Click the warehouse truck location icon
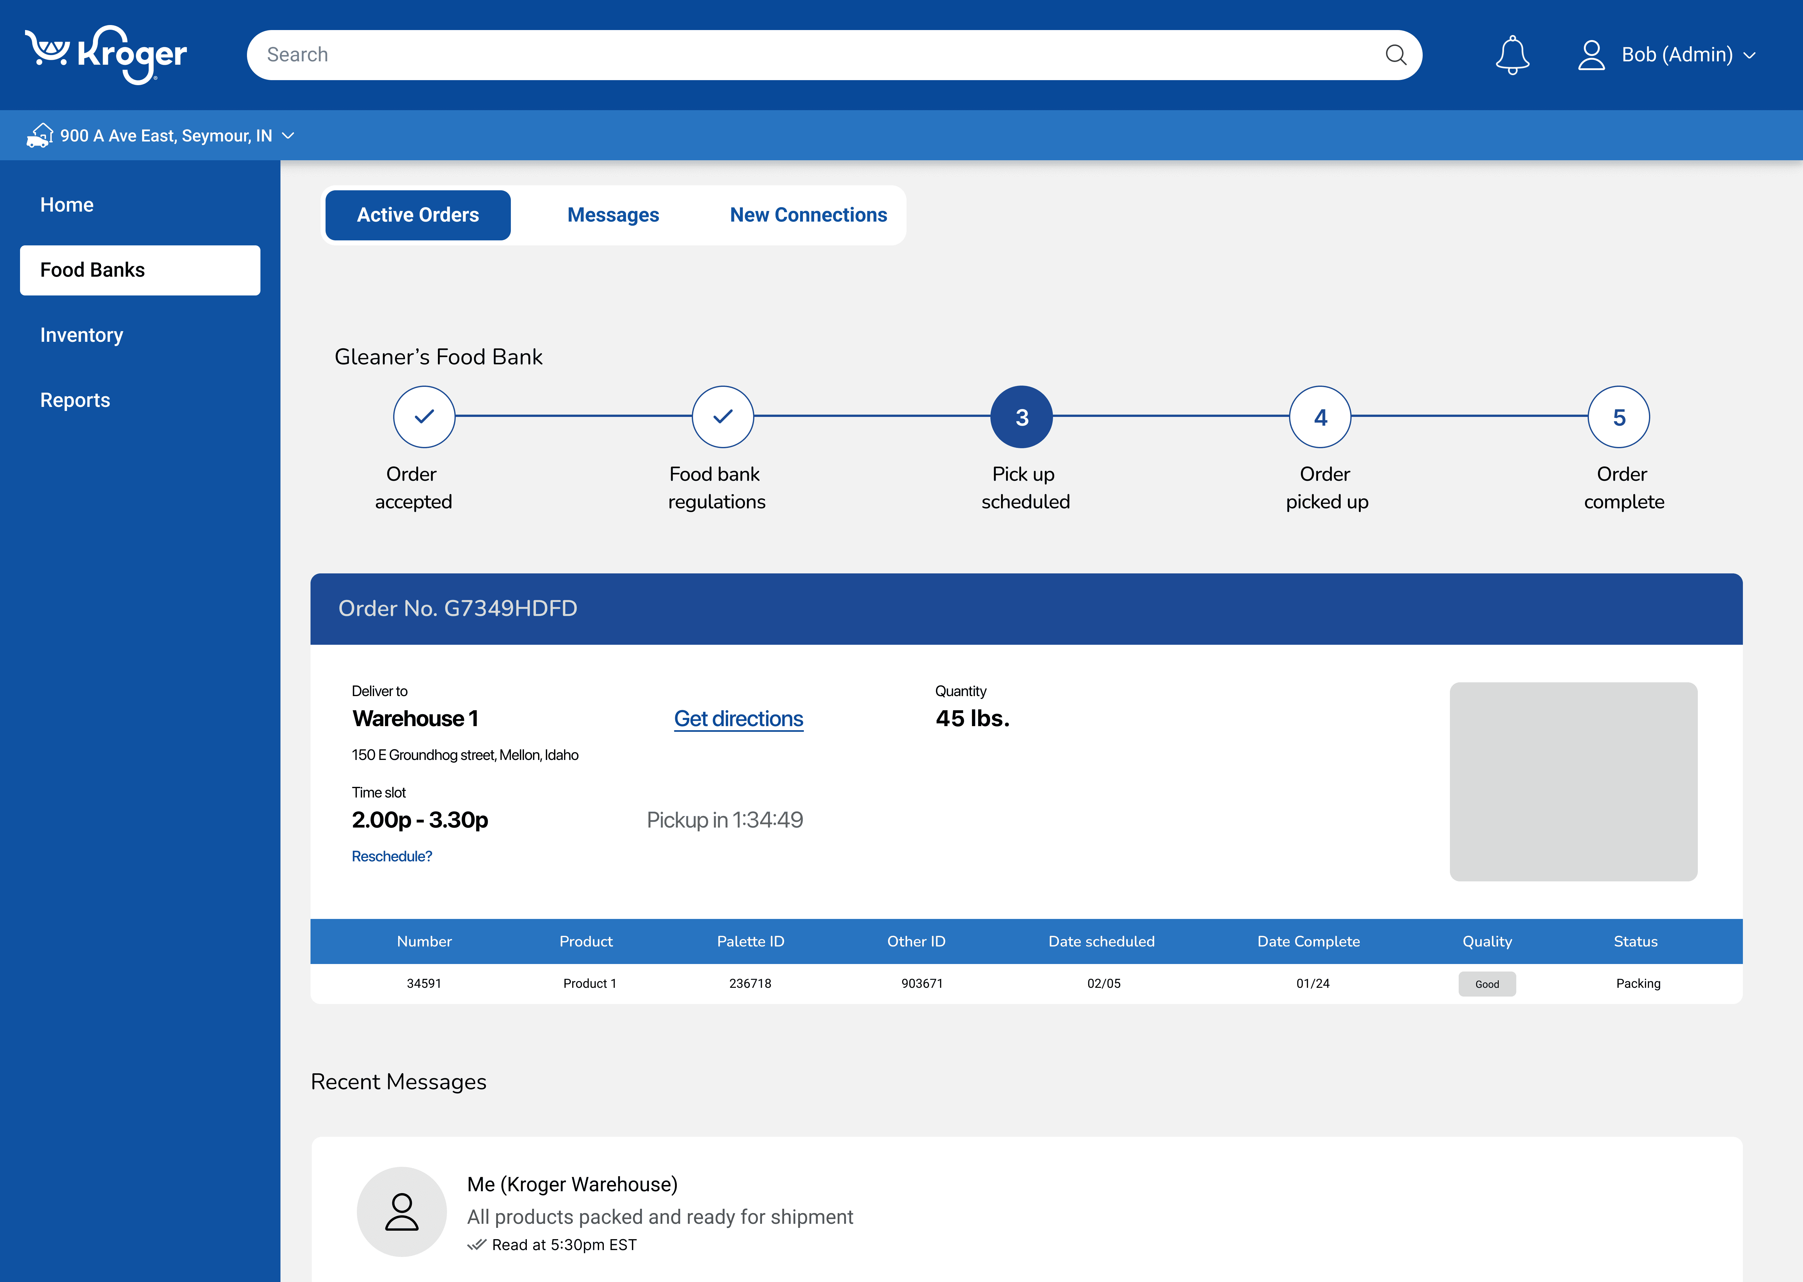The image size is (1803, 1282). (39, 136)
